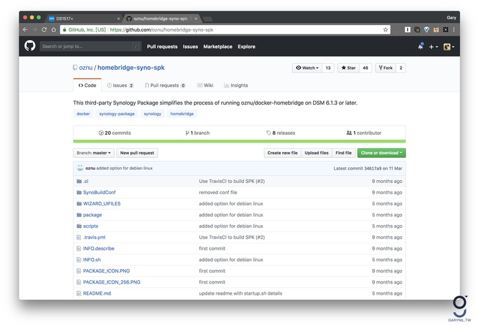Go to browser home icon

54,30
